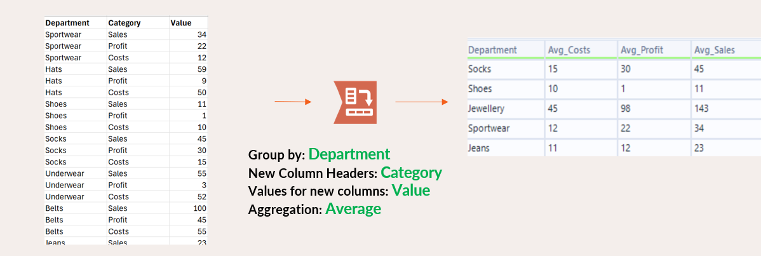Click Avg_Sales 143 in Jewellery row
This screenshot has width=761, height=256.
[x=701, y=109]
